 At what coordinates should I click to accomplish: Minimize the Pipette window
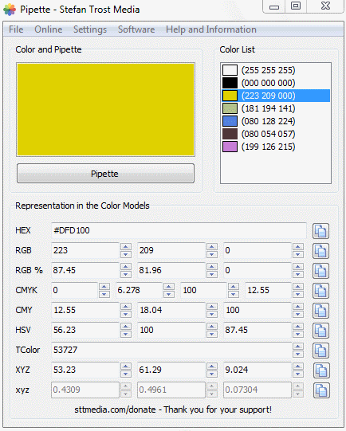click(274, 6)
